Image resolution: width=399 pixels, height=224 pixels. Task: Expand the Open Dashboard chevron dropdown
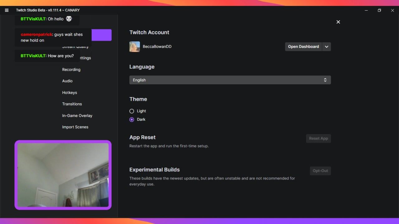point(326,47)
